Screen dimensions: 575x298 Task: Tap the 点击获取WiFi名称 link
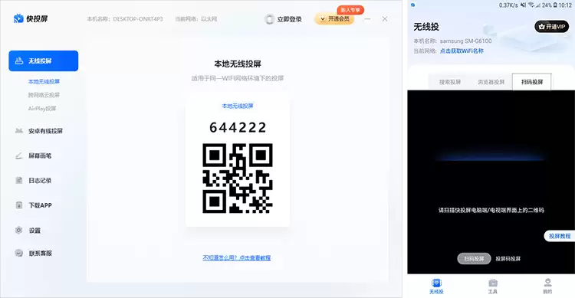(462, 51)
